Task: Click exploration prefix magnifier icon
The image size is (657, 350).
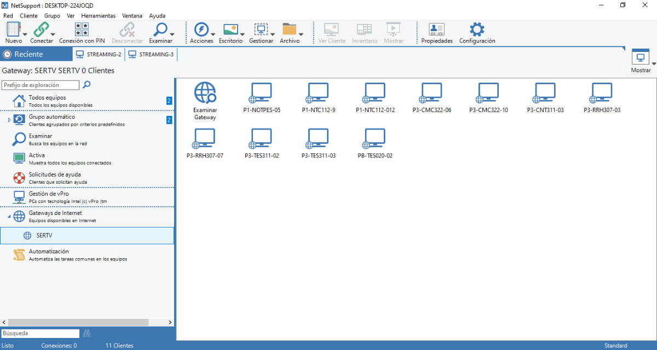Action: 87,85
